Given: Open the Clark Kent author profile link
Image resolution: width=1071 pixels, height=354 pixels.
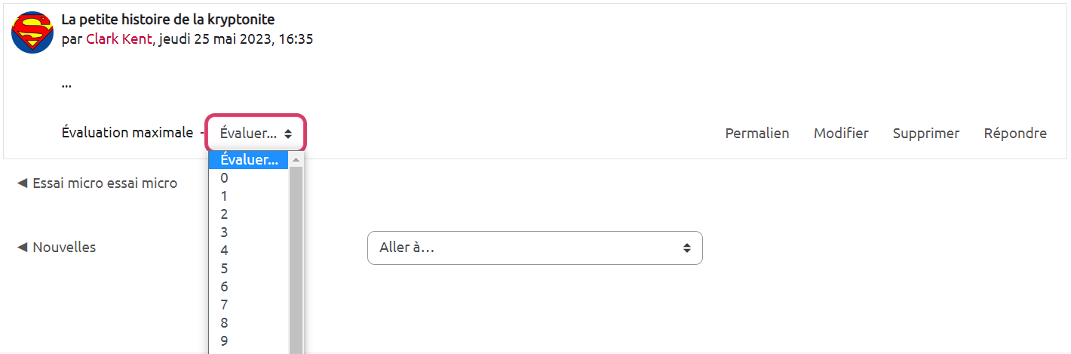Looking at the screenshot, I should (x=119, y=39).
